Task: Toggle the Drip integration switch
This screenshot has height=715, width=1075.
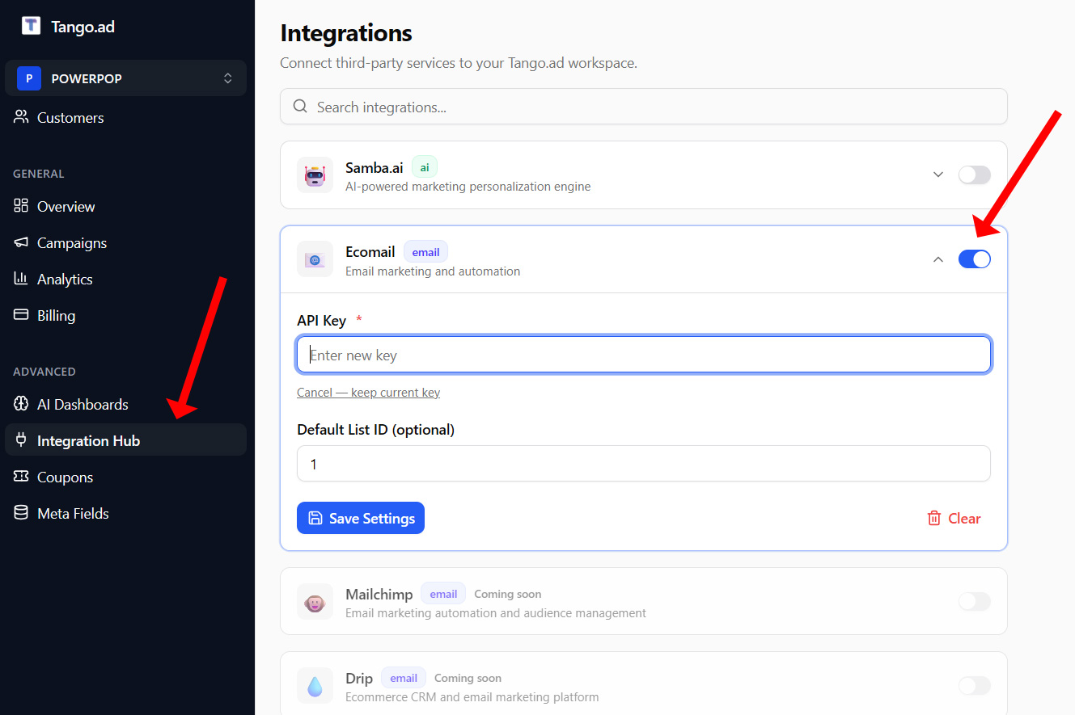Action: [975, 686]
